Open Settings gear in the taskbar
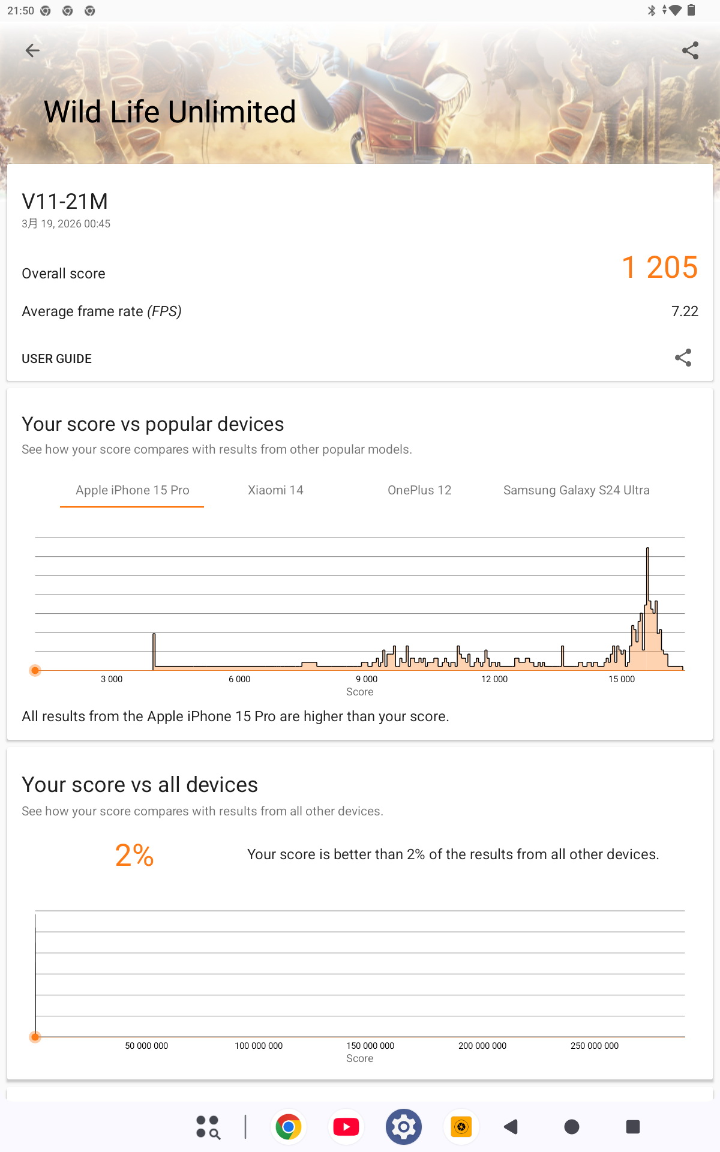This screenshot has width=720, height=1152. [404, 1127]
